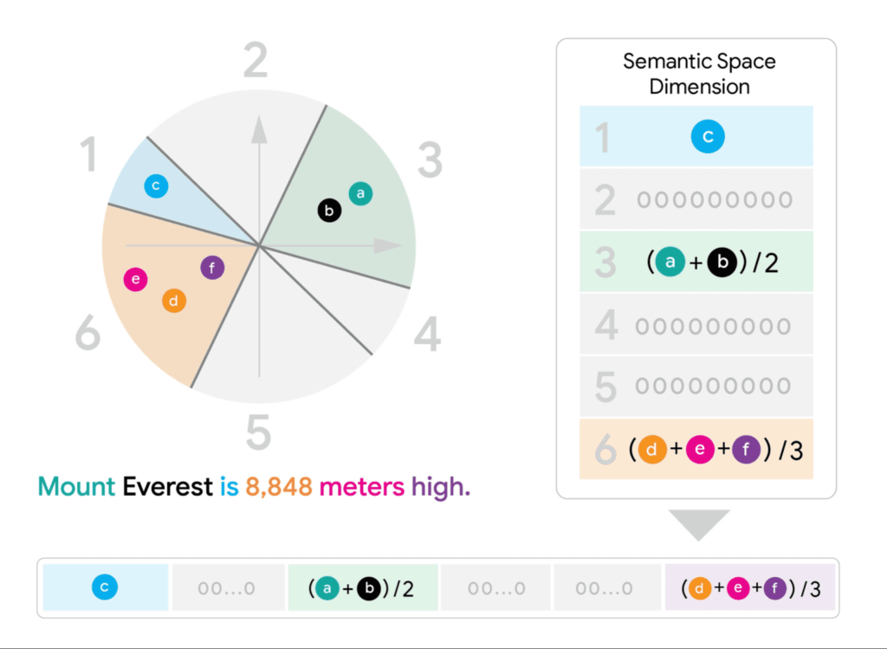Click the word 'Mount' in the sentence

tap(76, 487)
